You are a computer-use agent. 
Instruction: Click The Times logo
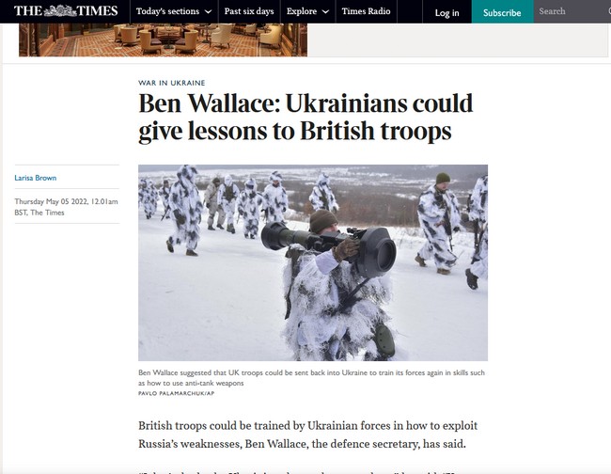click(66, 11)
